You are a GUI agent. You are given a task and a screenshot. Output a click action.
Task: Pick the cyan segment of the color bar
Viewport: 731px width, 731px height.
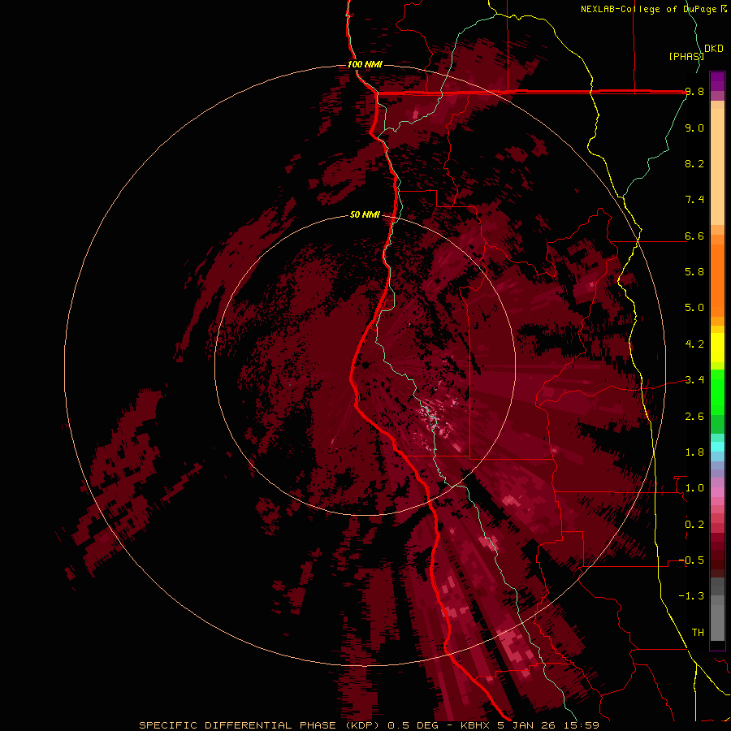[x=717, y=447]
